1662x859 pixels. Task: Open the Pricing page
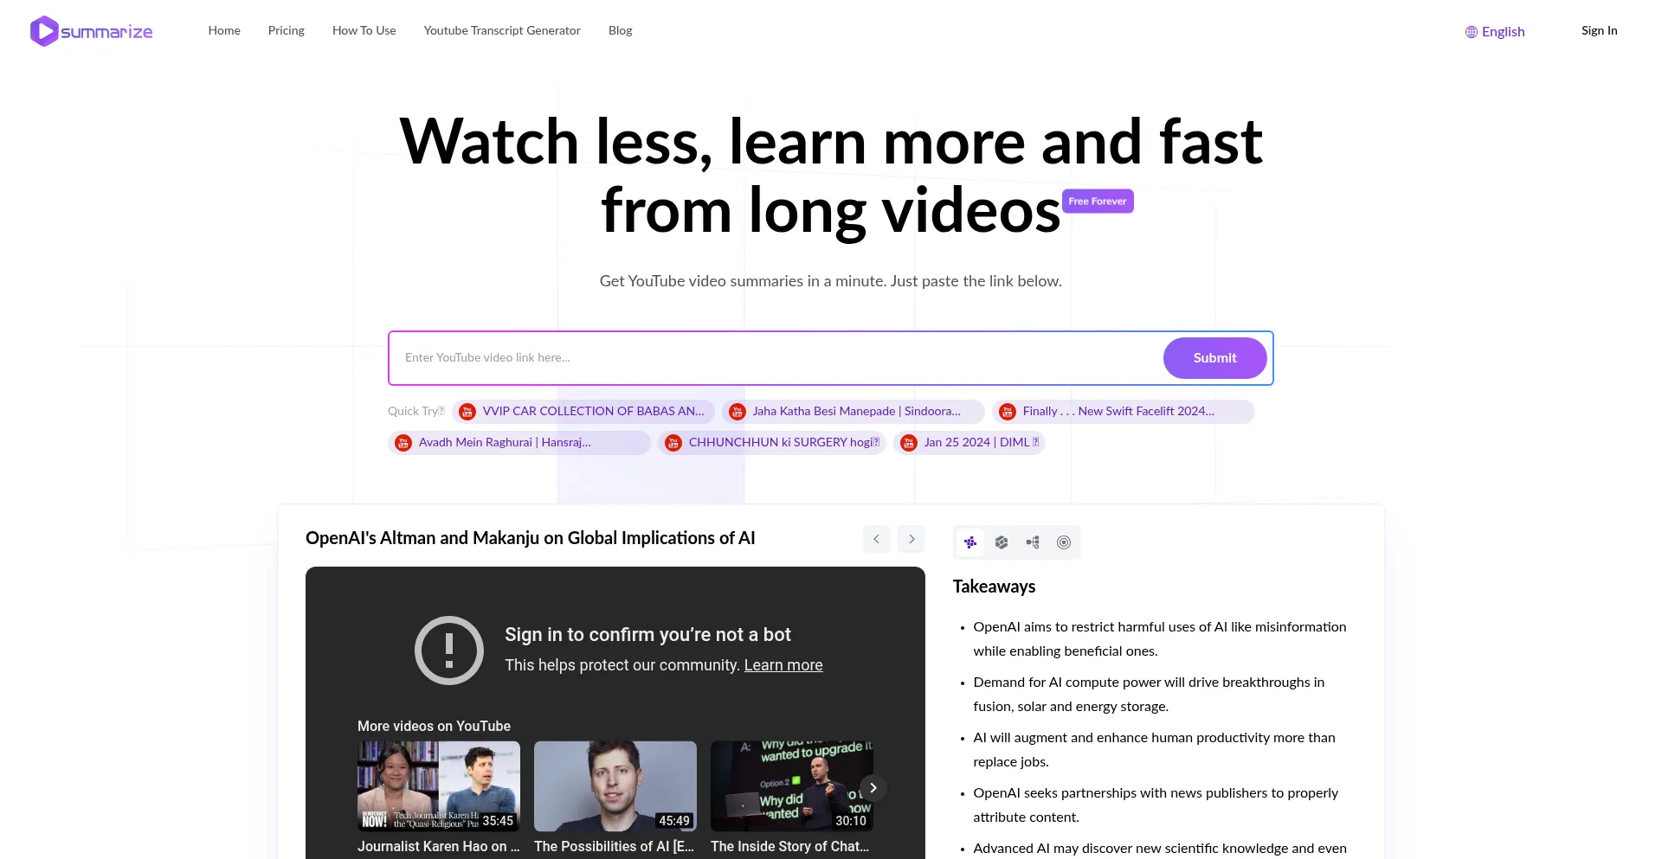point(287,30)
